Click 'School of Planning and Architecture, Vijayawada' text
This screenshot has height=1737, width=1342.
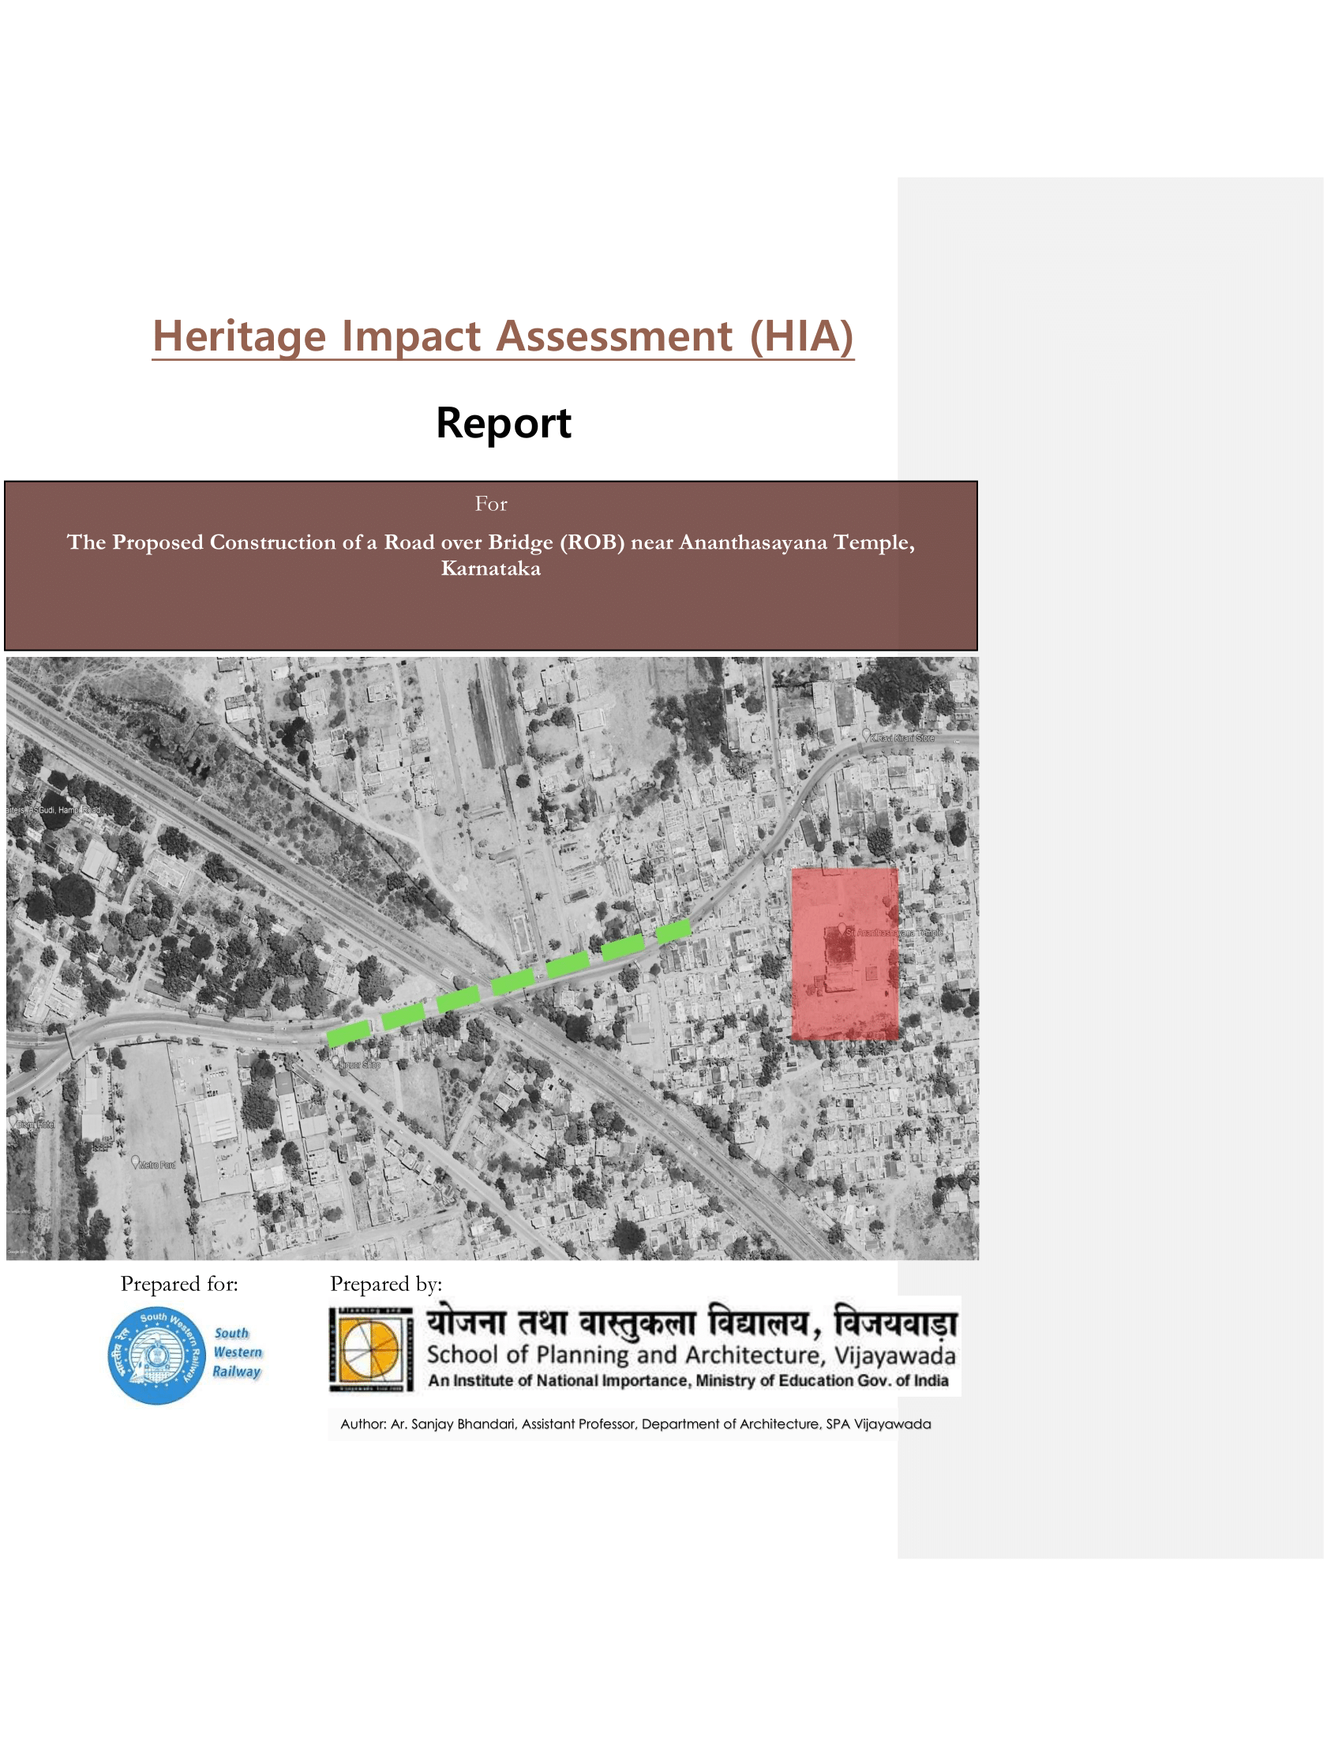click(691, 1354)
